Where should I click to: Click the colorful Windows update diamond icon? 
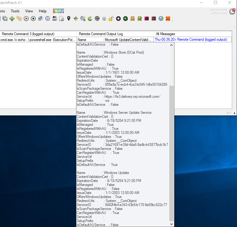tap(76, 19)
